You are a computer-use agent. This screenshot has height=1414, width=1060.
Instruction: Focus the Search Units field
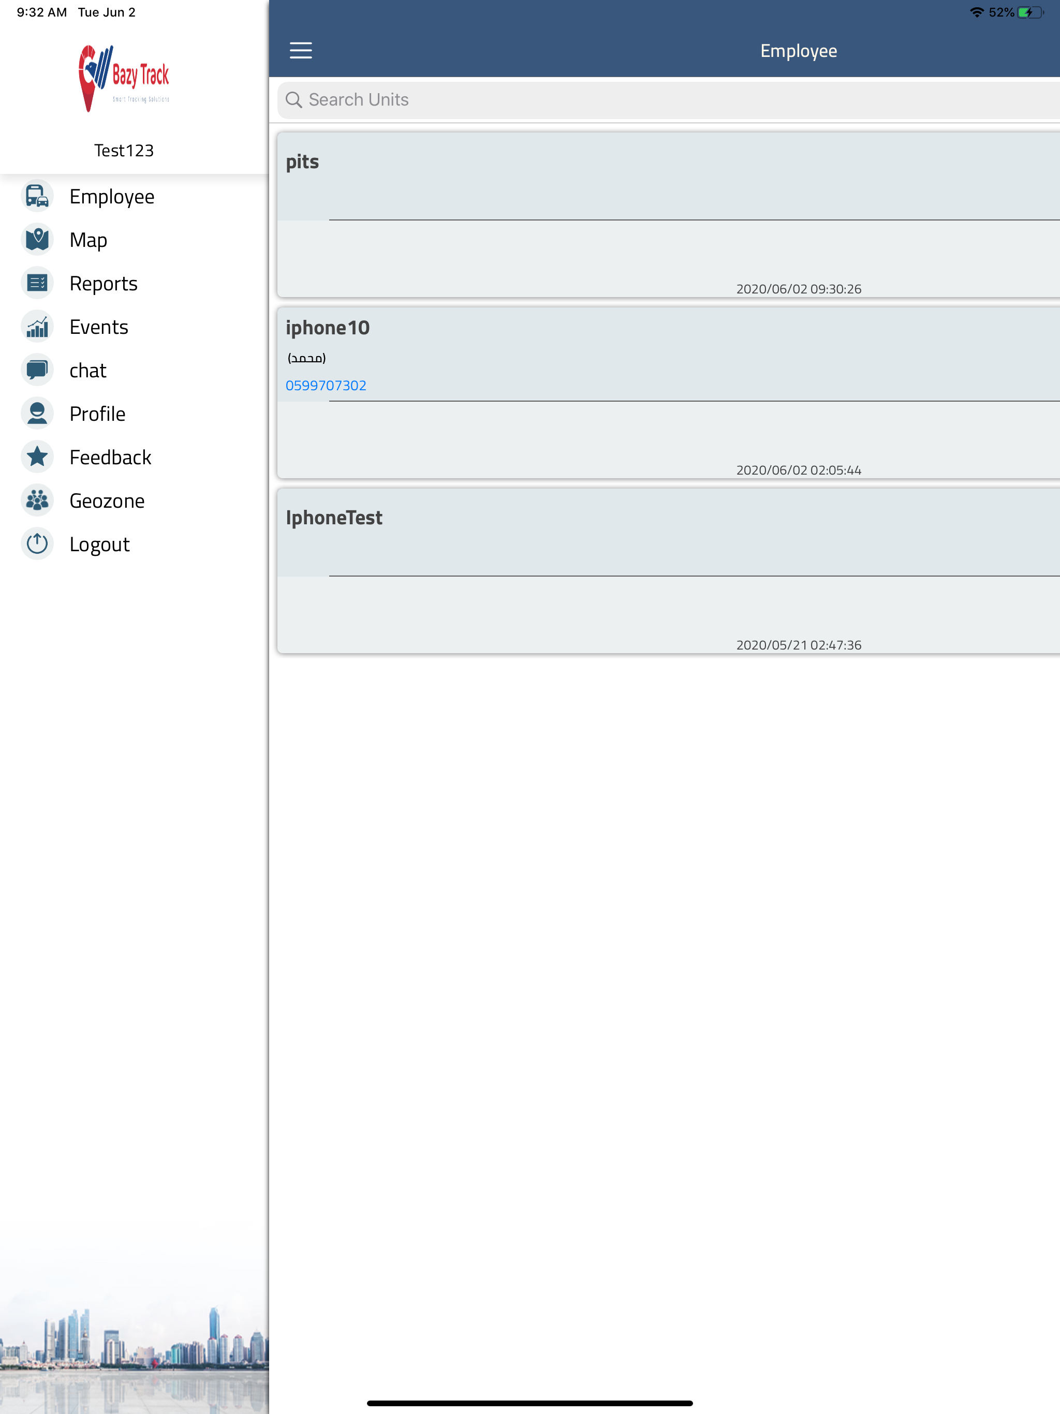[x=669, y=100]
